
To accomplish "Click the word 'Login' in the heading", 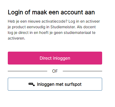I will coord(15,12).
